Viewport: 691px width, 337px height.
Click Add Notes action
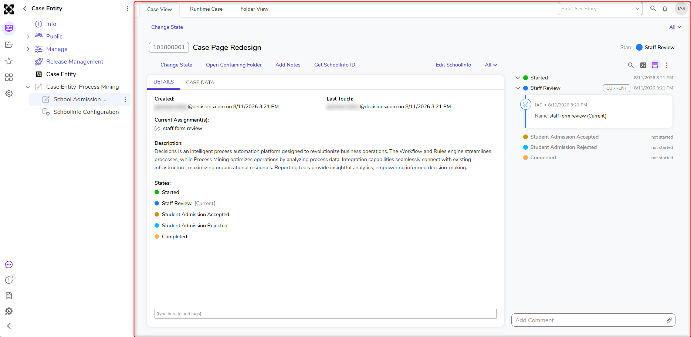(x=288, y=65)
